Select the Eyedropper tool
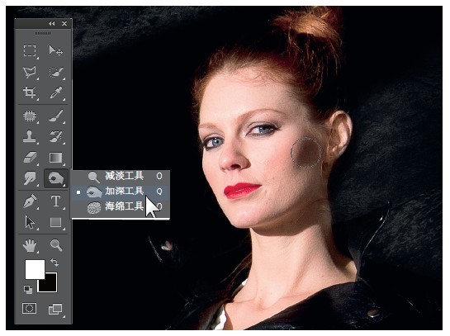Screen dimensions: 450x336 [x=55, y=92]
